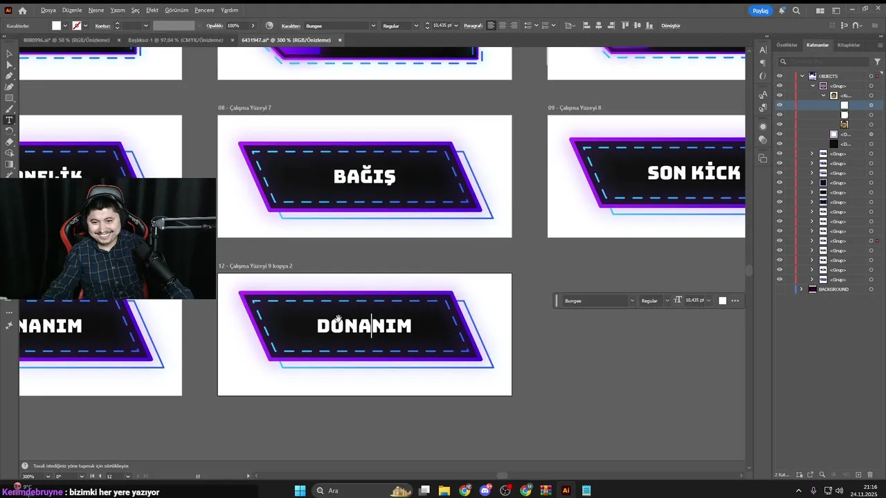Expand the BACKGROUND layer
This screenshot has height=498, width=886.
coord(802,289)
